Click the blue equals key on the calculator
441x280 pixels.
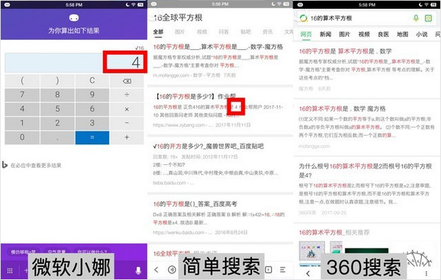point(93,138)
